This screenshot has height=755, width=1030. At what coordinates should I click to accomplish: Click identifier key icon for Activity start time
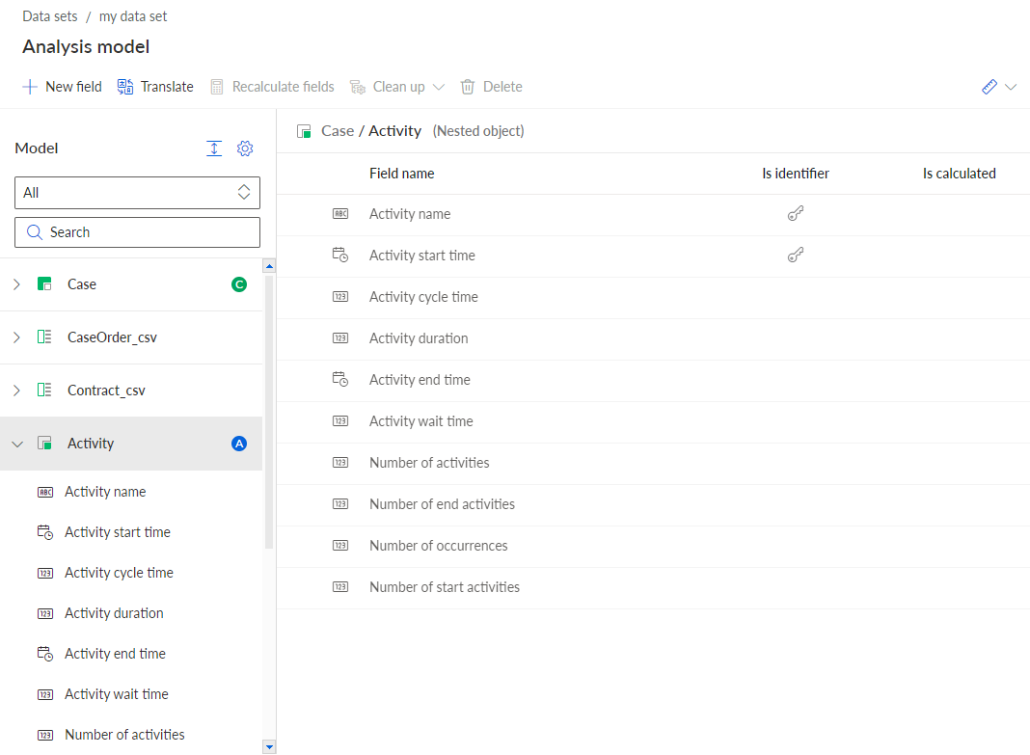[796, 256]
